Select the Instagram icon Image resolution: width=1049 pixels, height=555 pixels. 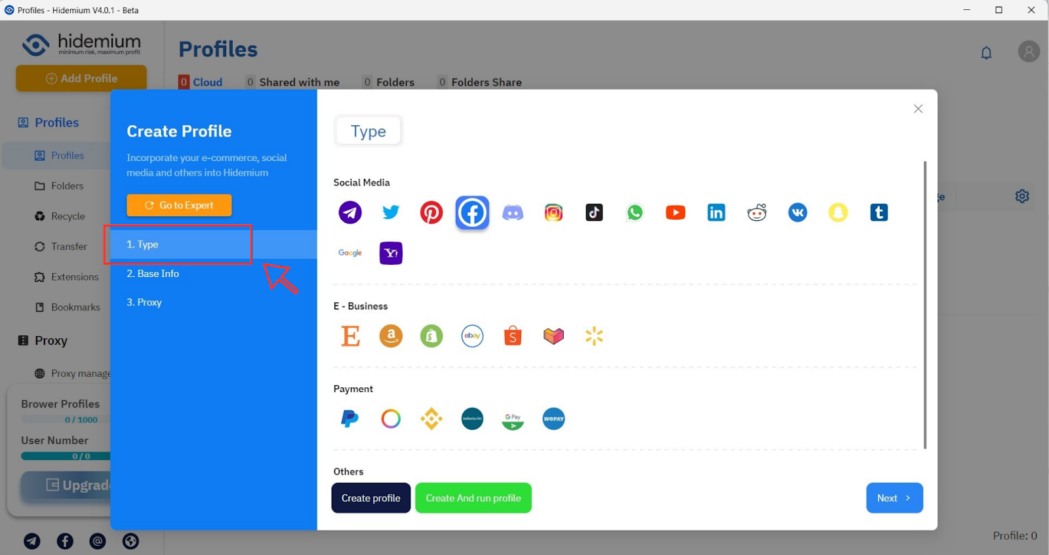tap(553, 212)
